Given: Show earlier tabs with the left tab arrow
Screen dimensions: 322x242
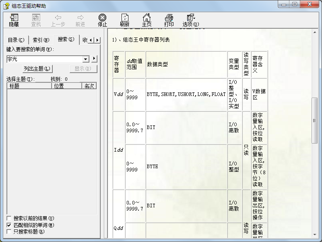Looking at the screenshot, I should coord(91,40).
